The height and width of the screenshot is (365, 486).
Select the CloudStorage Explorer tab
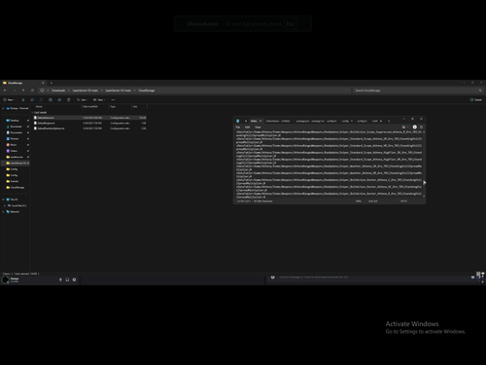tap(22, 83)
